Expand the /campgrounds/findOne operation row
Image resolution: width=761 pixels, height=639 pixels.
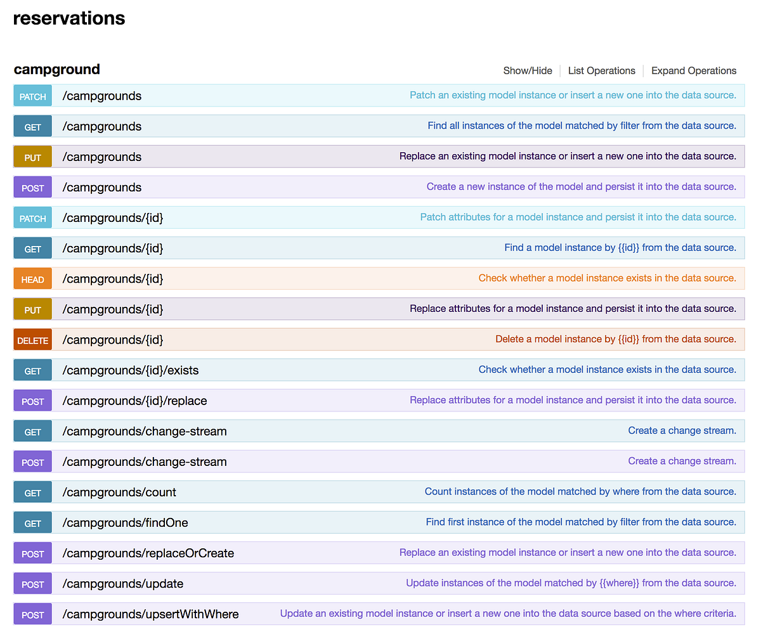(124, 522)
